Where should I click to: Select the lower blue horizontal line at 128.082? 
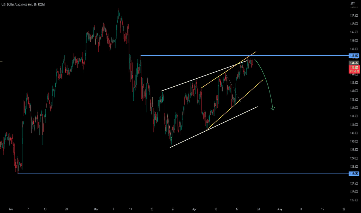[x=183, y=173]
